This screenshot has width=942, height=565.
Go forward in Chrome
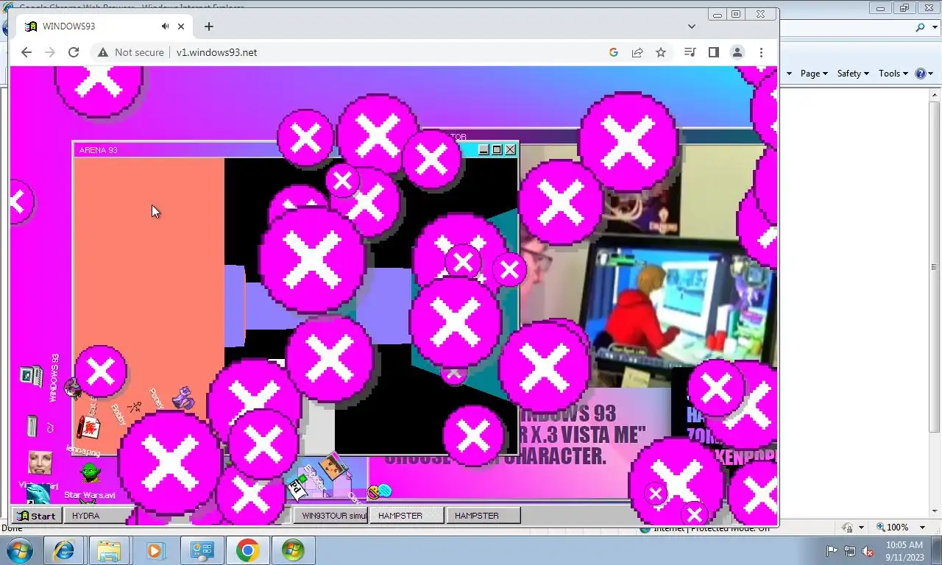coord(50,52)
